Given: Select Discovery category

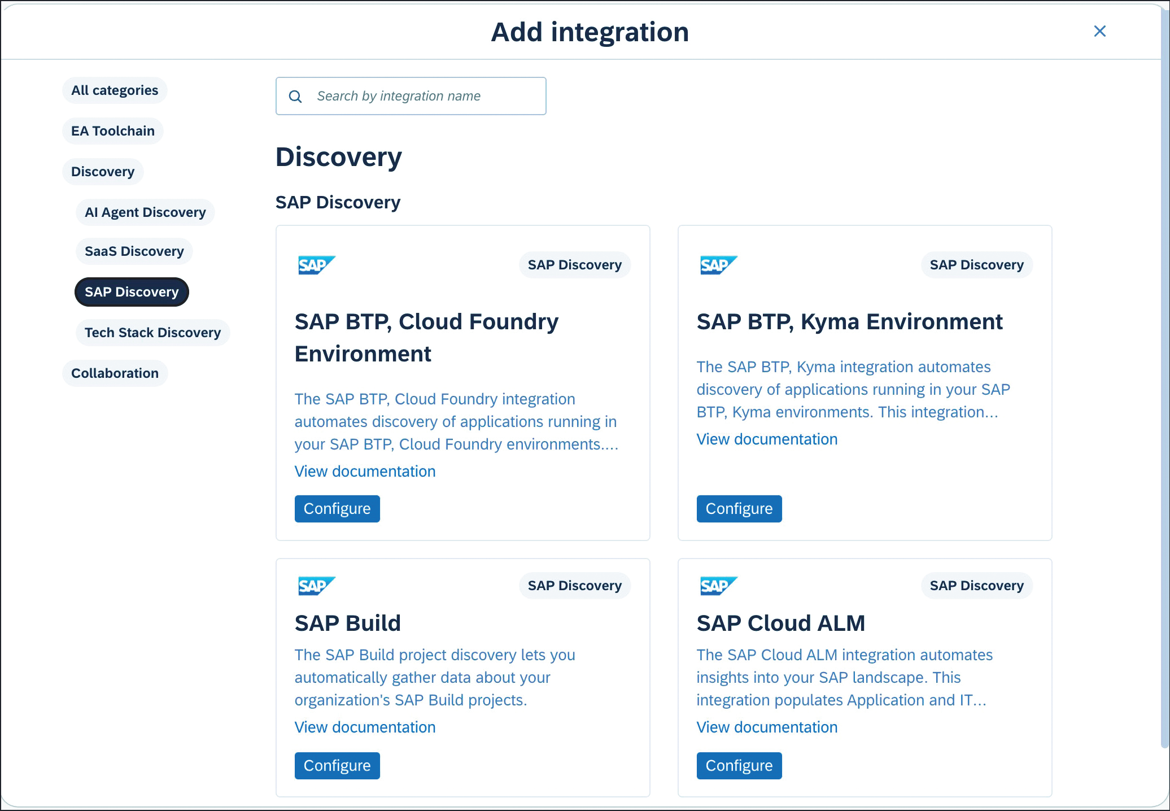Looking at the screenshot, I should [103, 172].
